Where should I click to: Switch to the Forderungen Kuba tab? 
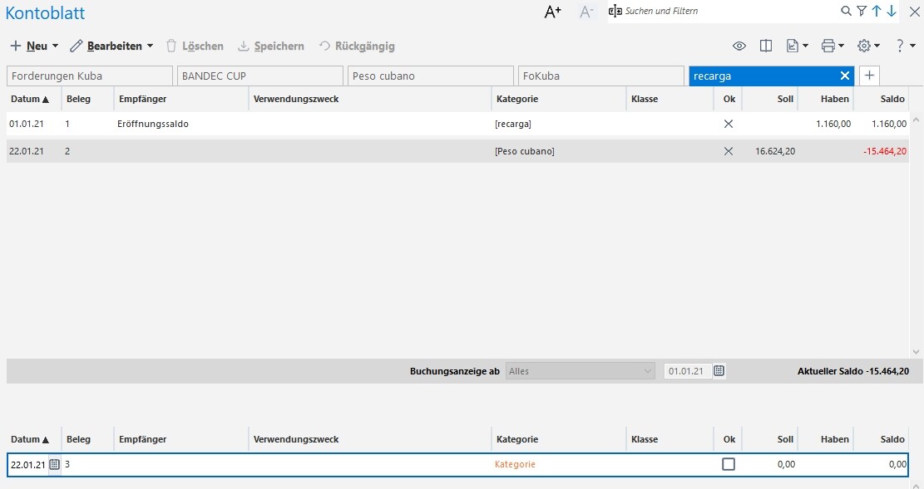(x=90, y=76)
